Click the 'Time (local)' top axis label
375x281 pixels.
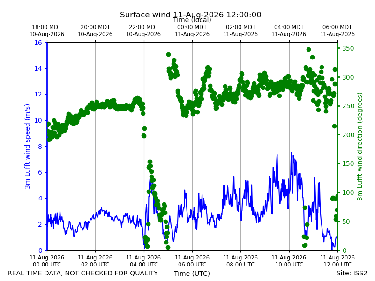[192, 20]
